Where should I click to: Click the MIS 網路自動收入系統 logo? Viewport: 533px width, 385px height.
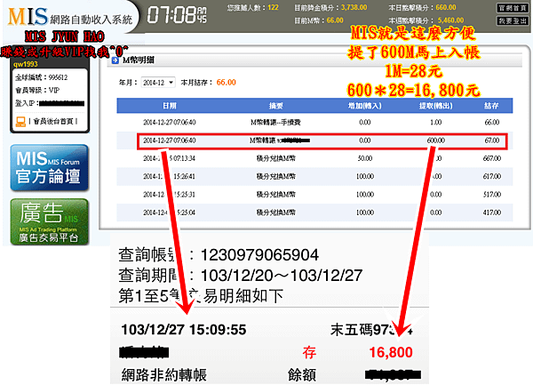pos(69,17)
